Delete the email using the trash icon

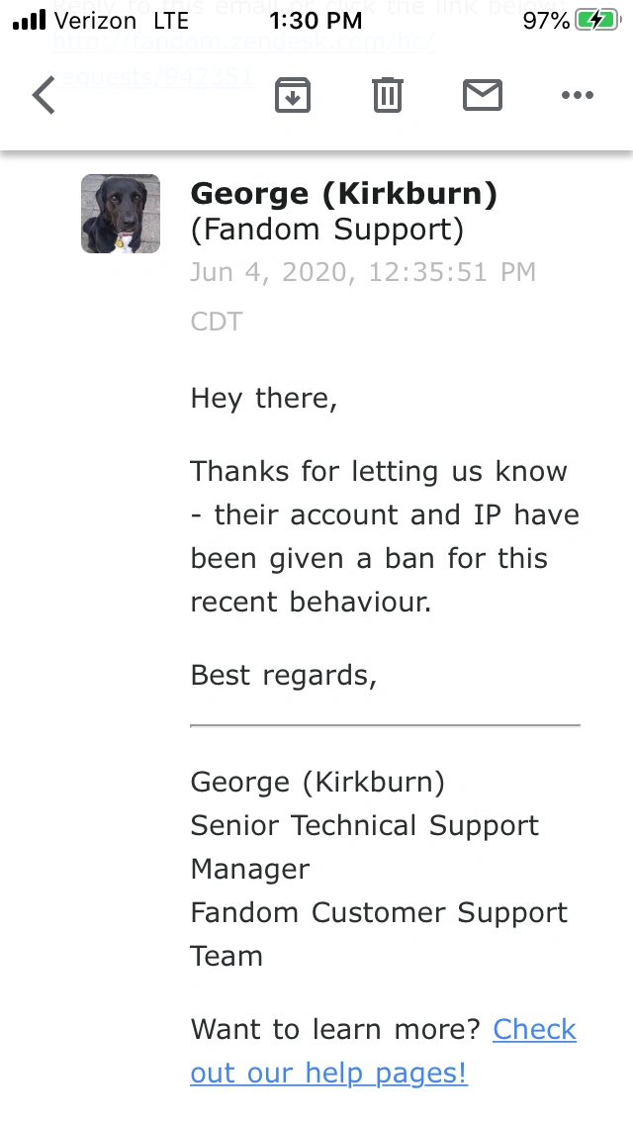[x=387, y=95]
